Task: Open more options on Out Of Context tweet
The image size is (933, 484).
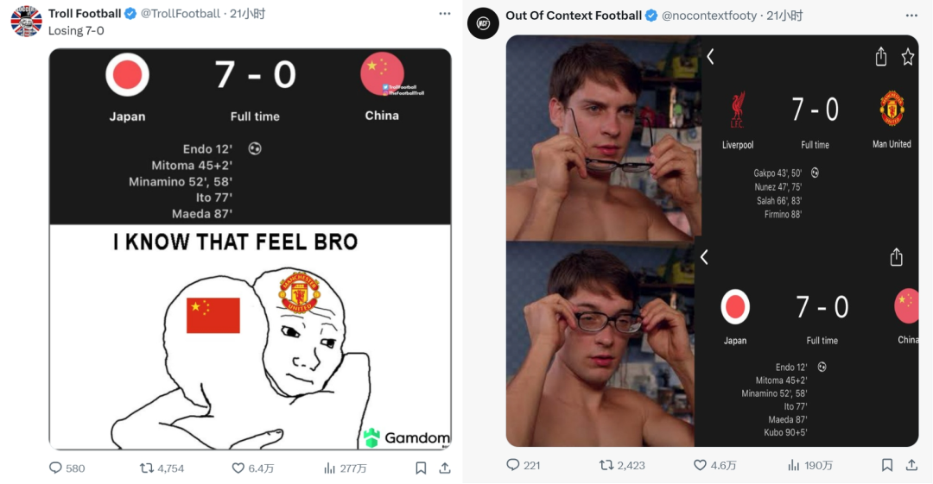Action: pos(911,15)
